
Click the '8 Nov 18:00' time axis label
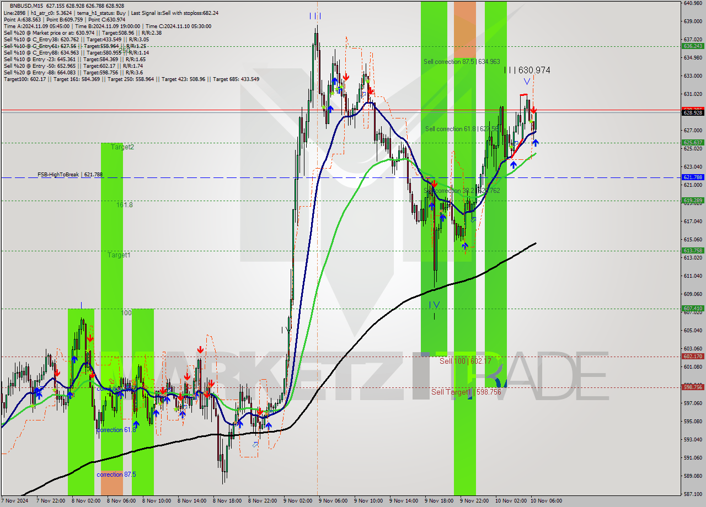point(228,501)
